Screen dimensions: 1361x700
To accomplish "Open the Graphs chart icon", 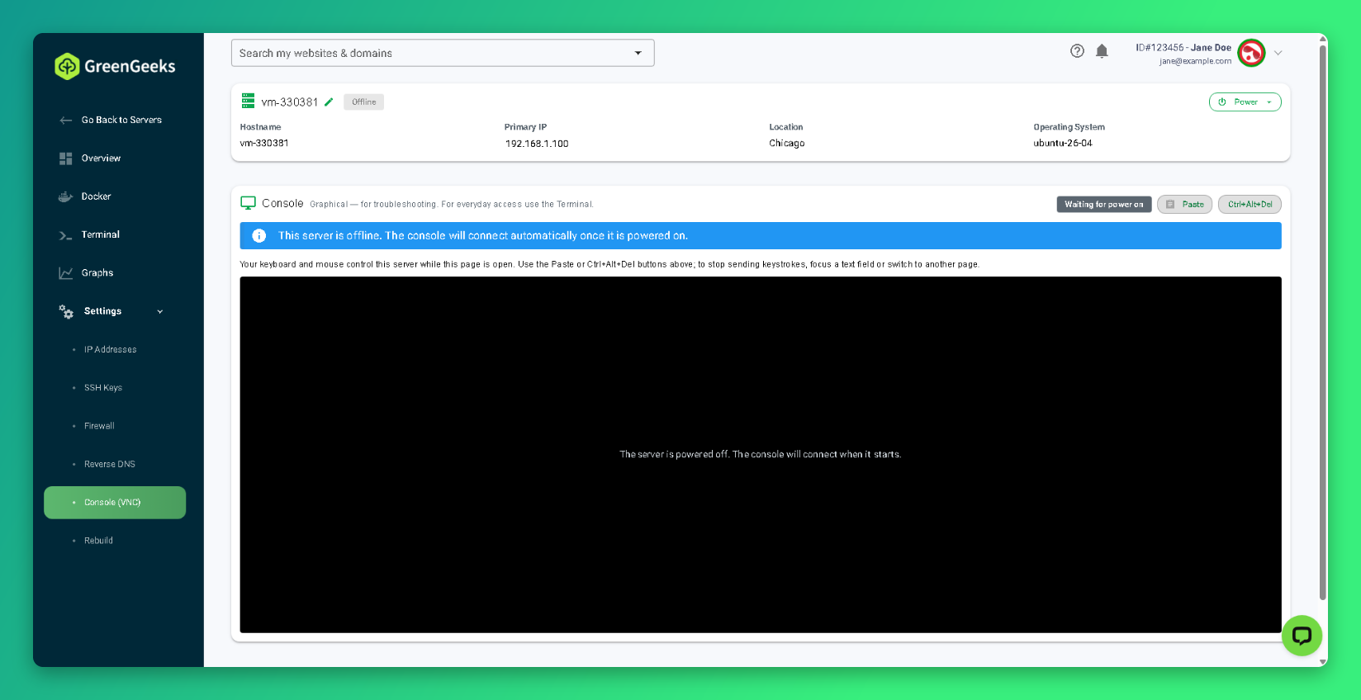I will coord(66,273).
